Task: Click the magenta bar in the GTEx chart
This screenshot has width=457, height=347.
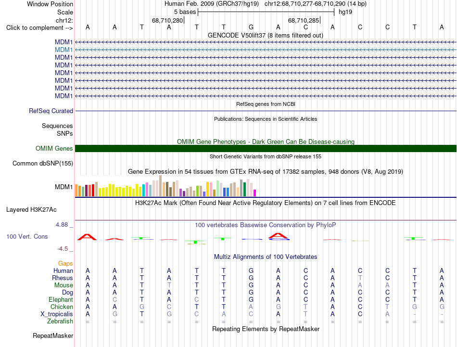Action: tap(254, 193)
